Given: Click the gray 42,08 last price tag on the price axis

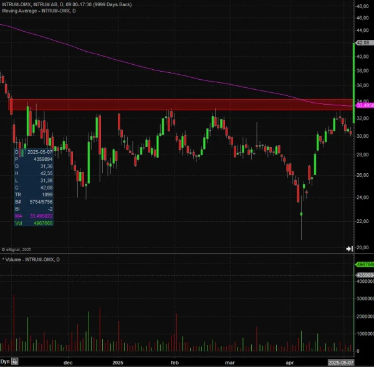Looking at the screenshot, I should [x=365, y=43].
